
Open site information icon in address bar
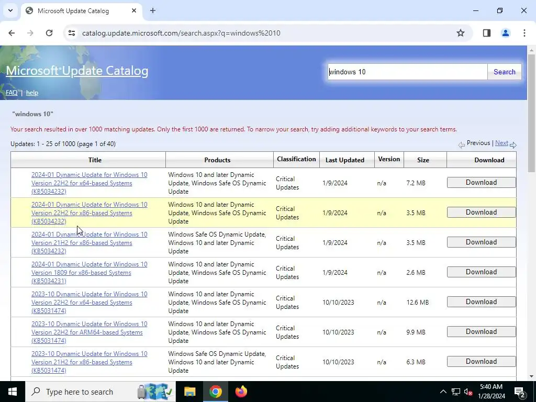72,33
